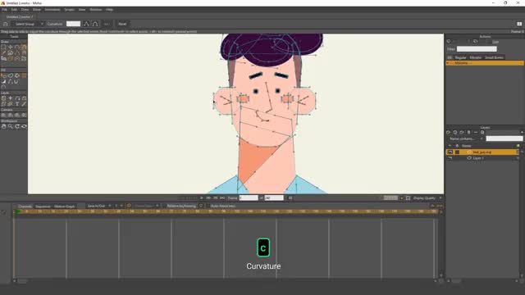Click the New Layer icon in Layers panel
This screenshot has width=525, height=295.
(x=449, y=132)
